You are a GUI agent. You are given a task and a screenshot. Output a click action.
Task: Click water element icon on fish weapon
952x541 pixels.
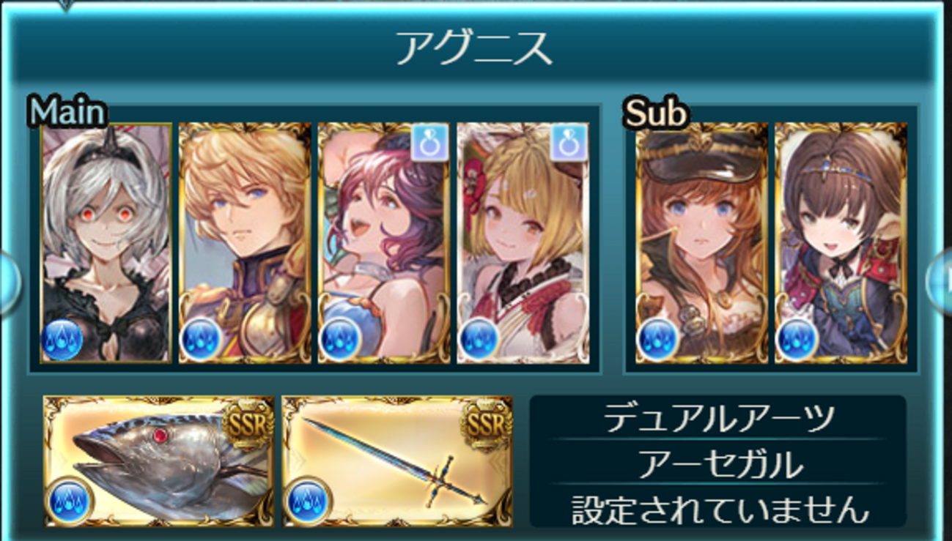70,502
